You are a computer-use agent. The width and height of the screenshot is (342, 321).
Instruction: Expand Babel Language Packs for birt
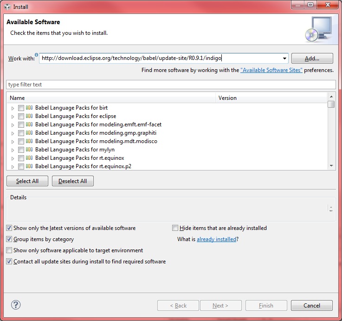coord(13,108)
